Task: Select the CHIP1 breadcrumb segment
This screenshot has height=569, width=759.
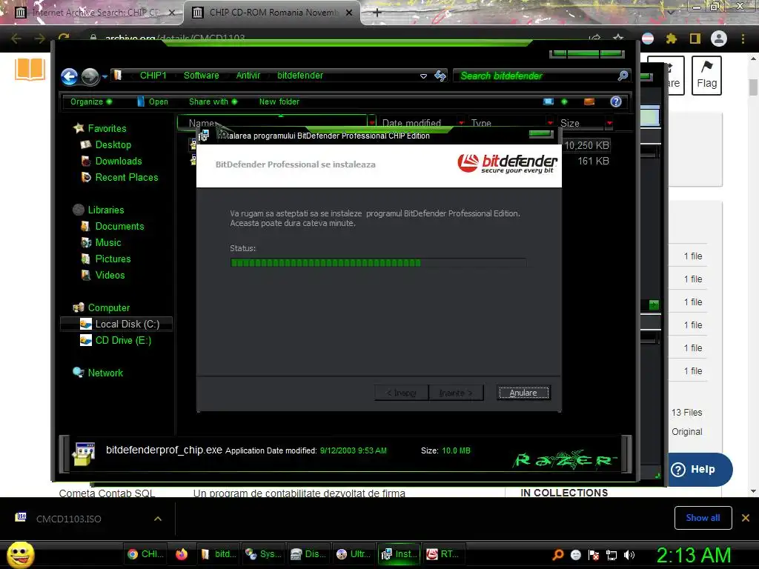Action: pos(153,76)
